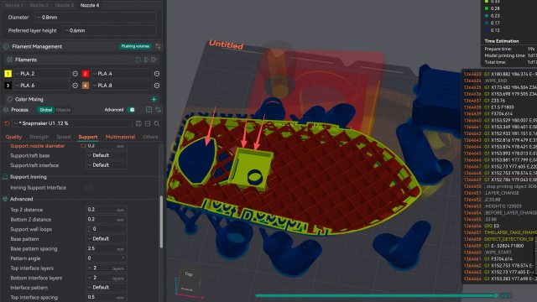
Task: Edit filament settings for PLA .4
Action: 157,74
